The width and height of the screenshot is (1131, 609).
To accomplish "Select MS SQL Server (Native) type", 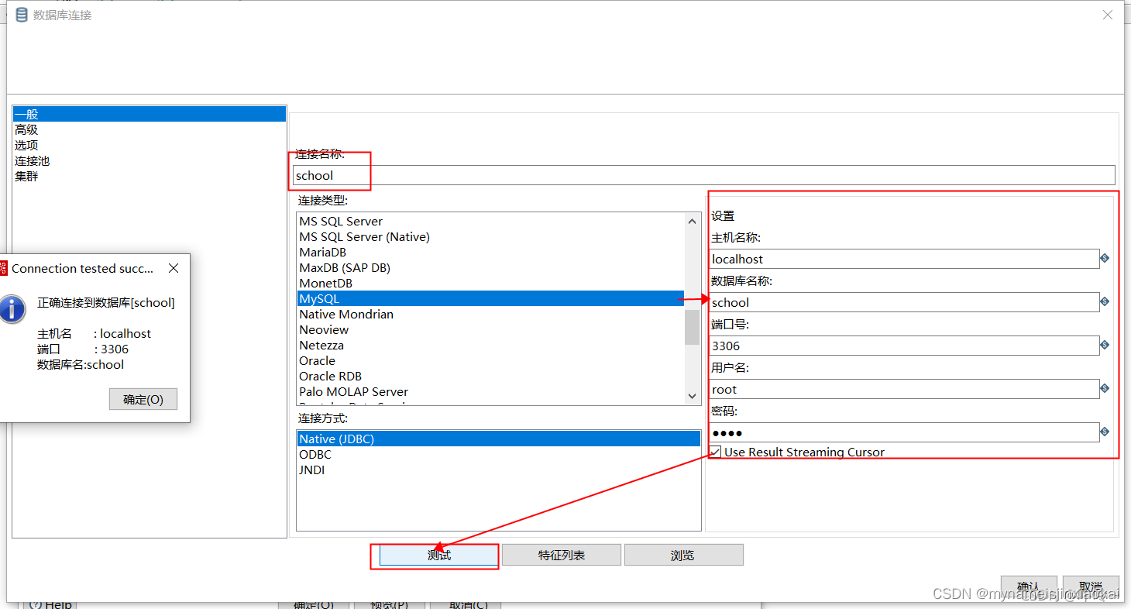I will 490,236.
